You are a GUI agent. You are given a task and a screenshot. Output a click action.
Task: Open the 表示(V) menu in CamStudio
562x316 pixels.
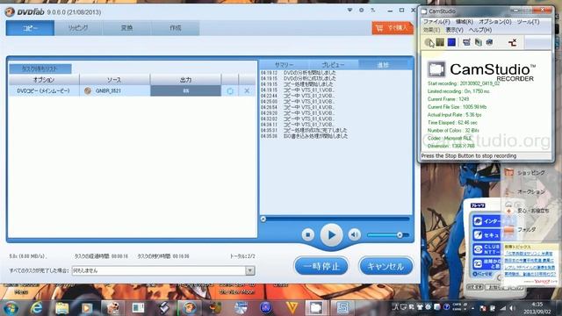tap(454, 30)
